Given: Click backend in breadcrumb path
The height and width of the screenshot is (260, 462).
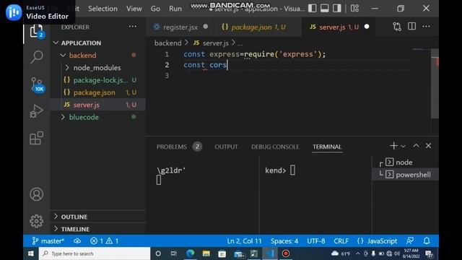Looking at the screenshot, I should [x=167, y=43].
